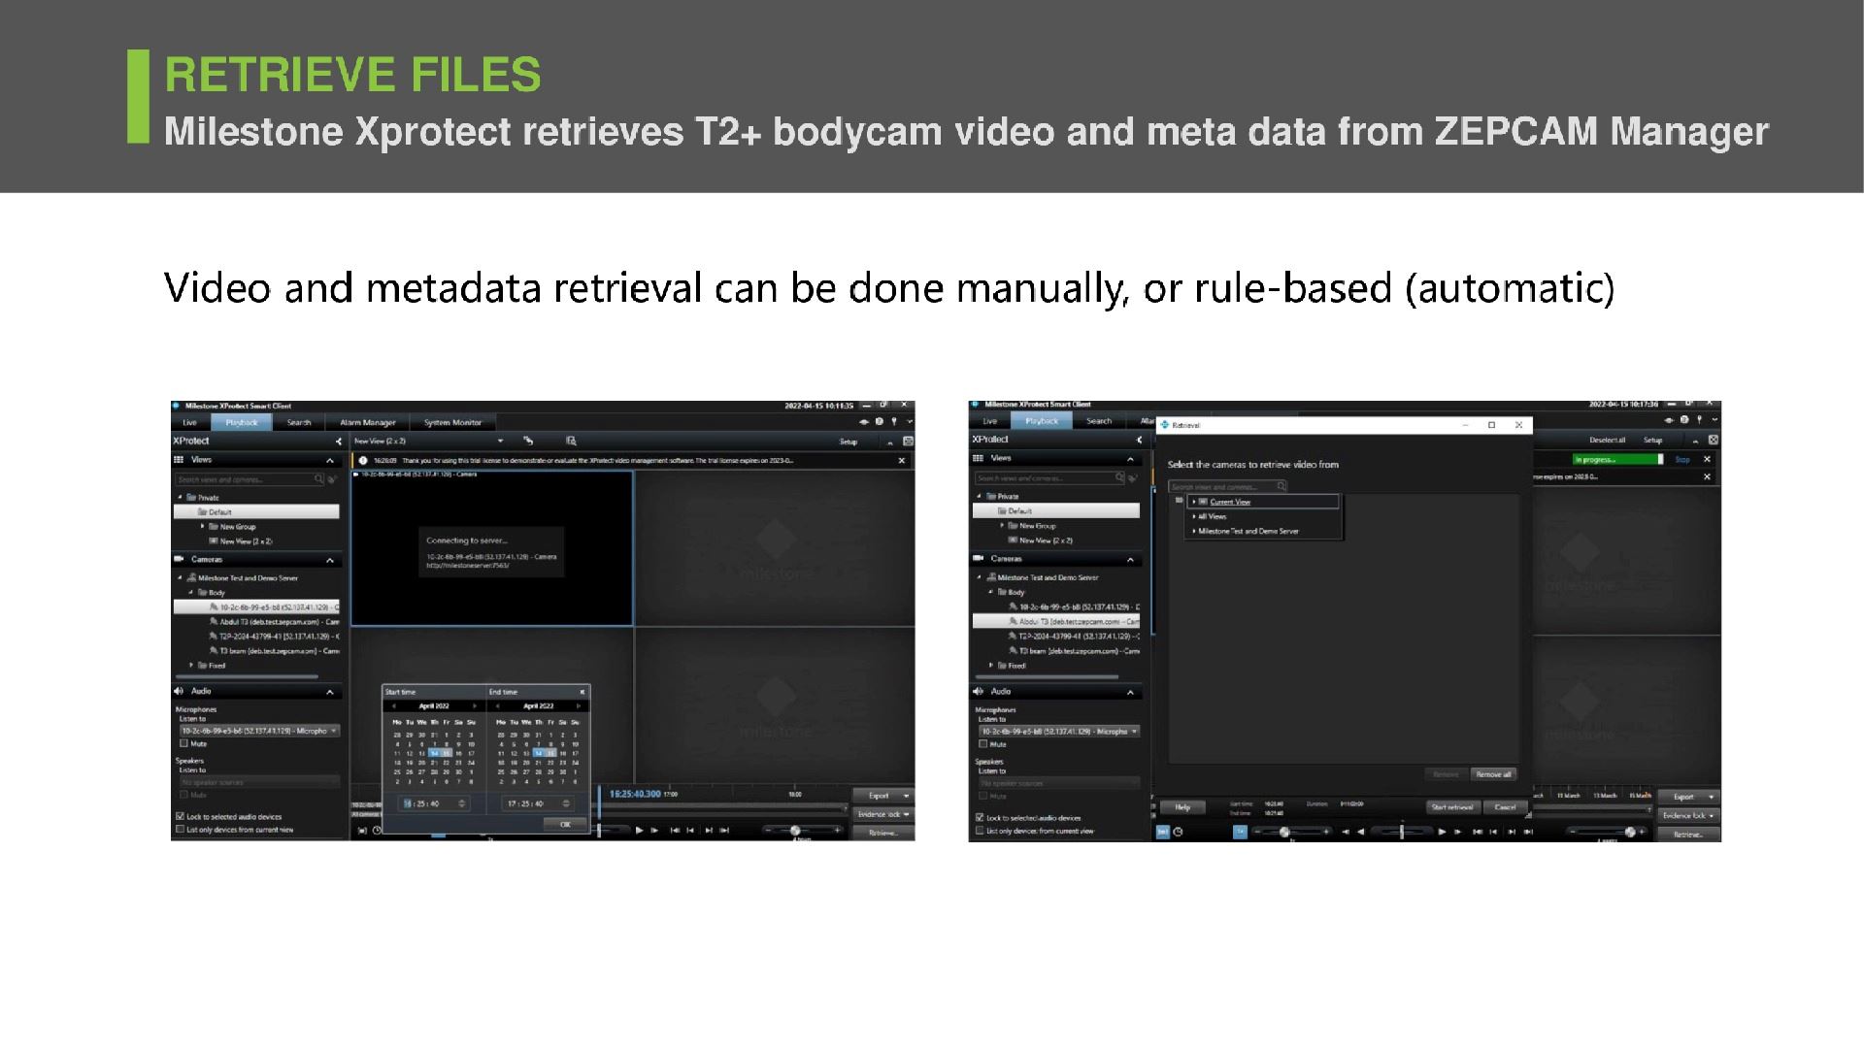
Task: Click search magnifier in left screenshot Views panel
Action: pos(318,479)
